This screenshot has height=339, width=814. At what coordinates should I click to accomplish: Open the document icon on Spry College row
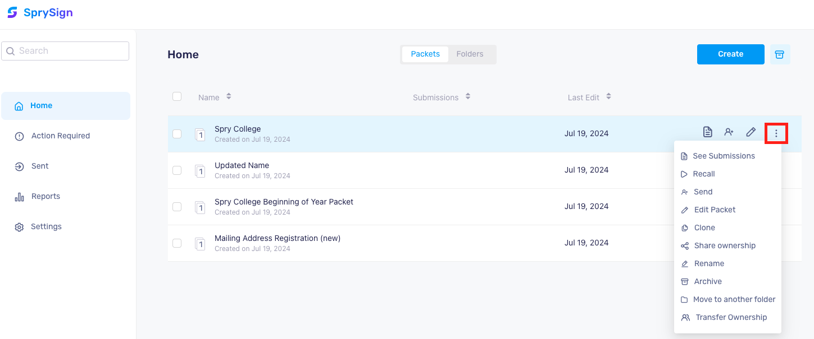708,132
